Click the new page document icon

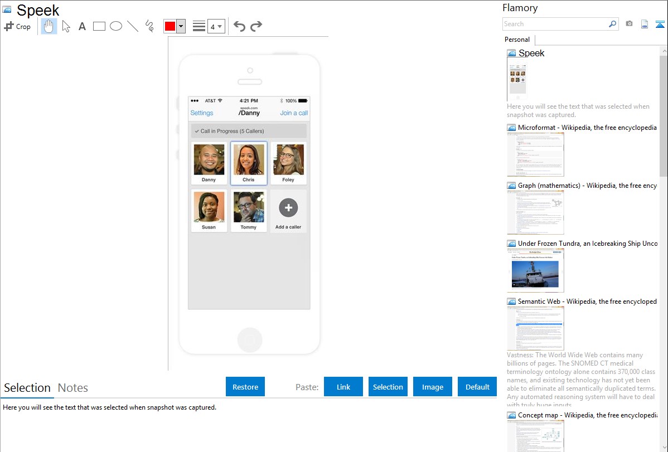pos(645,24)
